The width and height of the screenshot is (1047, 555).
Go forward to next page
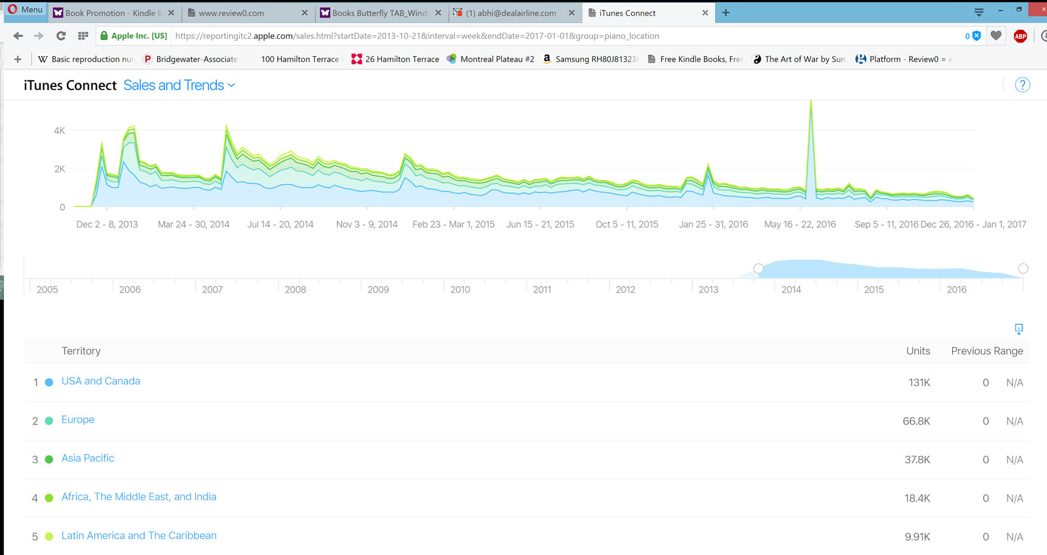click(39, 36)
